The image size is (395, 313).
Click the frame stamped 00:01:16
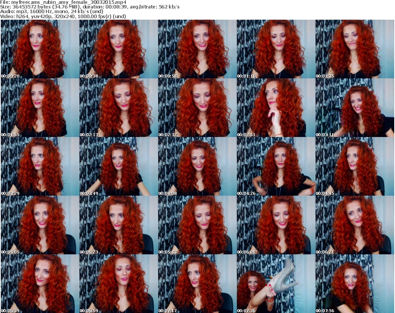(276, 49)
